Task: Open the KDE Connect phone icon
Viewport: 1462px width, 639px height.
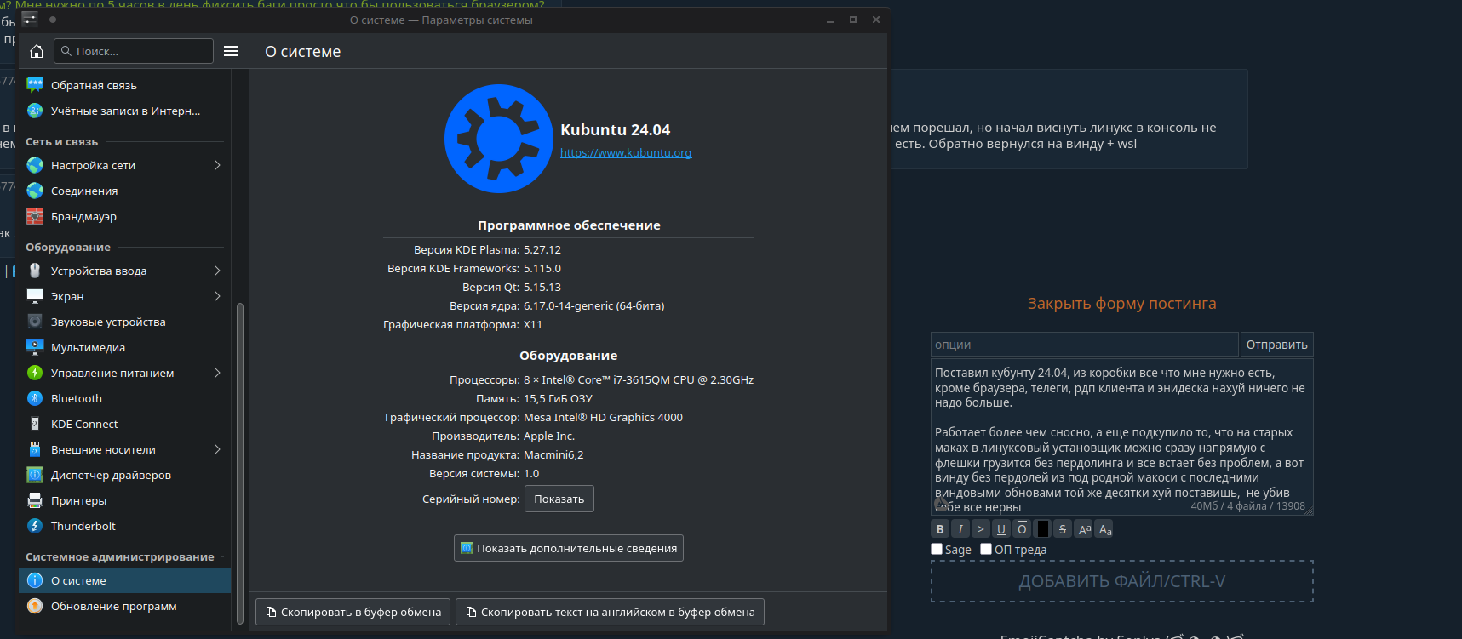Action: click(x=35, y=424)
